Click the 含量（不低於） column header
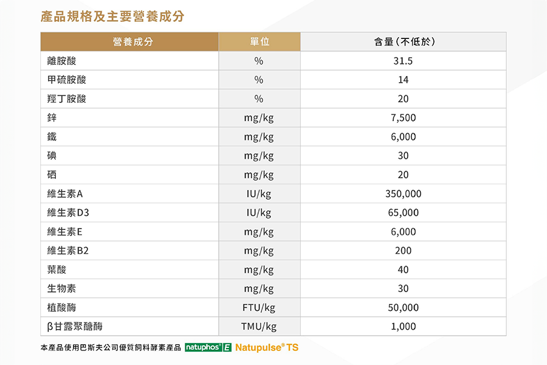 (403, 42)
